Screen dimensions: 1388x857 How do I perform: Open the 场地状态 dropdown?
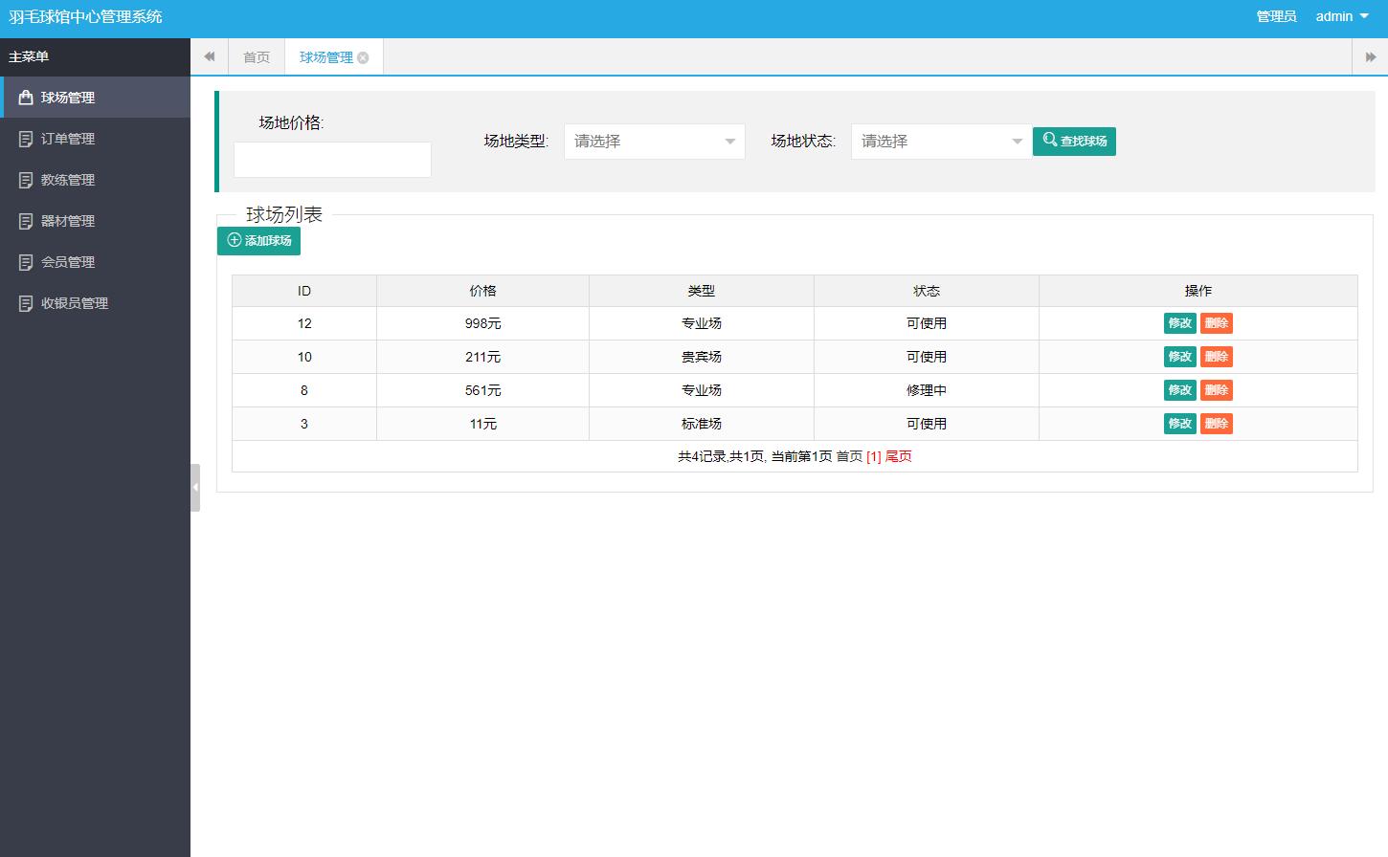(x=941, y=142)
